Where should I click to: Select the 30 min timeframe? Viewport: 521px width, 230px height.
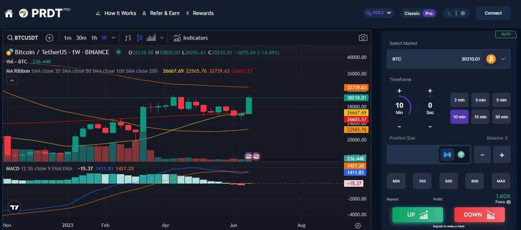tap(501, 117)
